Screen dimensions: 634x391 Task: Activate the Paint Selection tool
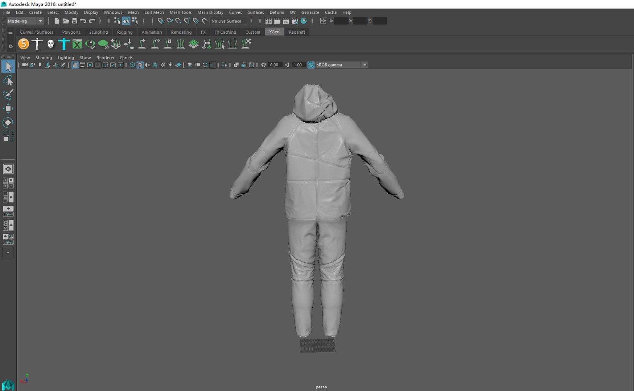coord(8,94)
